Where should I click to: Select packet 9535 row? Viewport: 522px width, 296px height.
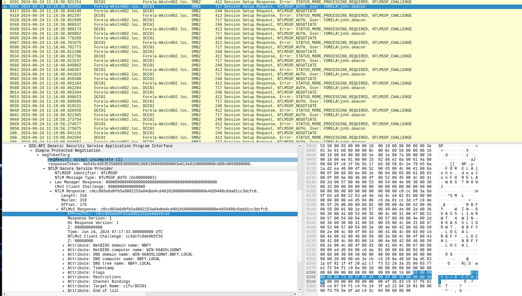point(262,61)
